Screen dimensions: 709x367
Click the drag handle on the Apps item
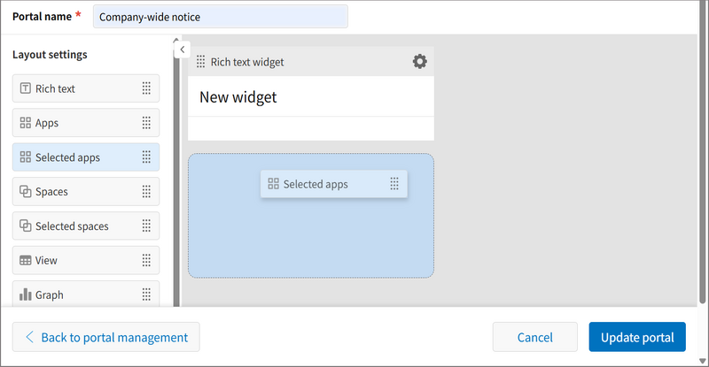pyautogui.click(x=146, y=123)
